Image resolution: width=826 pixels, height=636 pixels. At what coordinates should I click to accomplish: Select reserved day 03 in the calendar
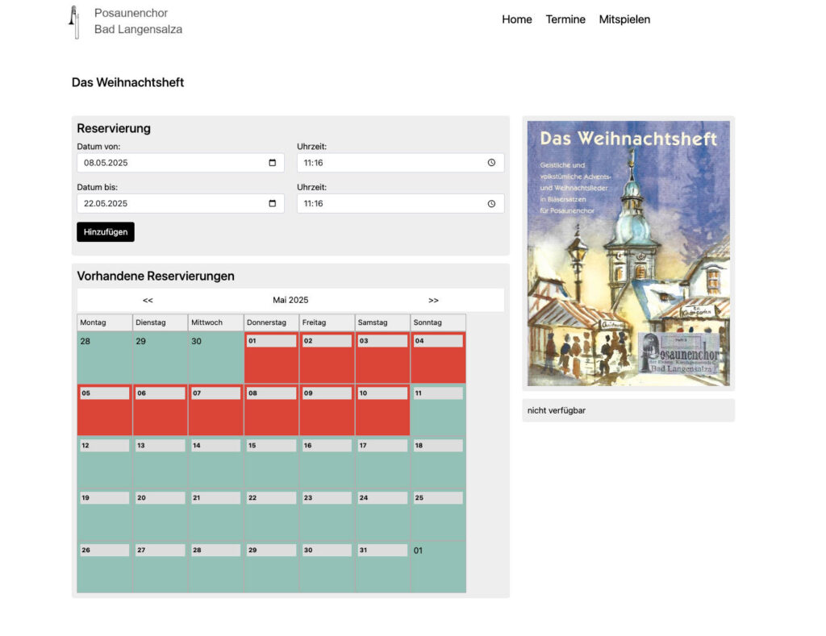pyautogui.click(x=382, y=357)
